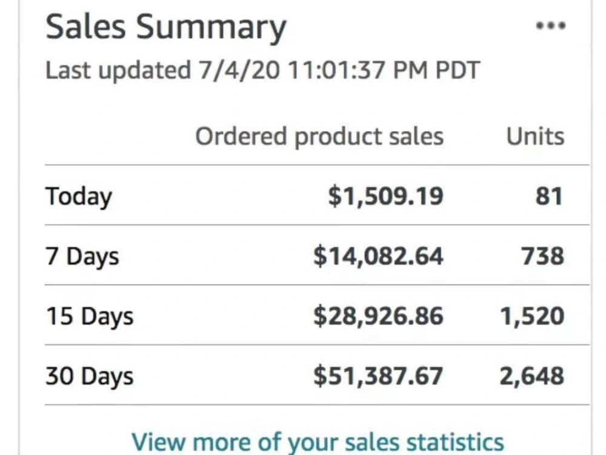Image resolution: width=606 pixels, height=455 pixels.
Task: Select the 15 Days row label
Action: [90, 316]
